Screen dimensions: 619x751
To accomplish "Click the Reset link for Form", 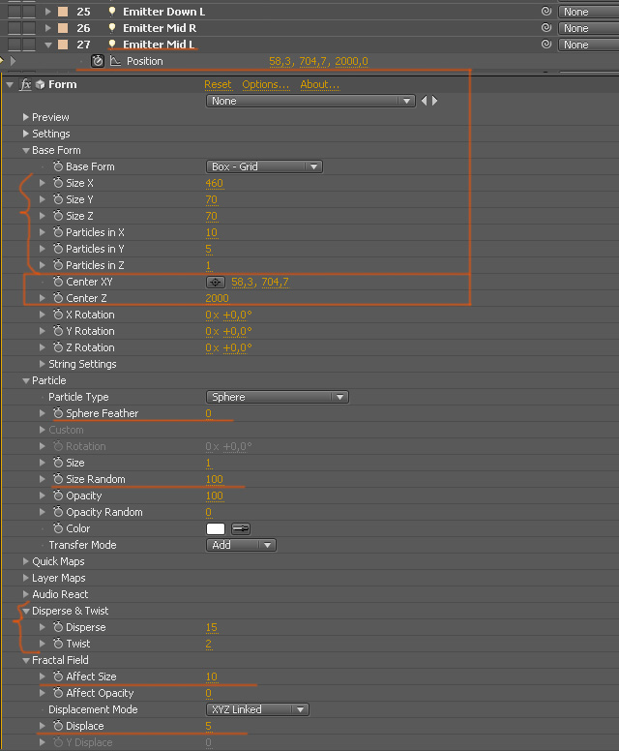I will click(x=218, y=85).
